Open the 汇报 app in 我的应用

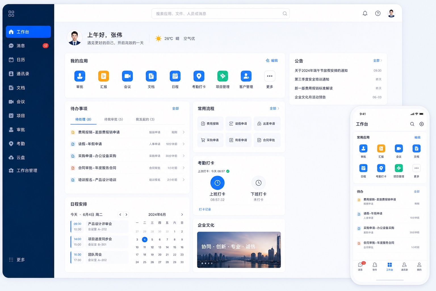pyautogui.click(x=104, y=76)
